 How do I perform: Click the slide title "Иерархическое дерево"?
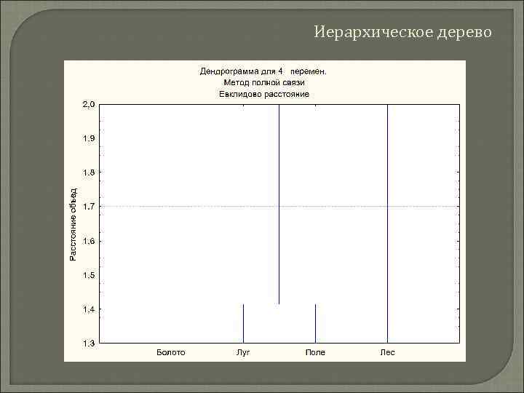402,33
